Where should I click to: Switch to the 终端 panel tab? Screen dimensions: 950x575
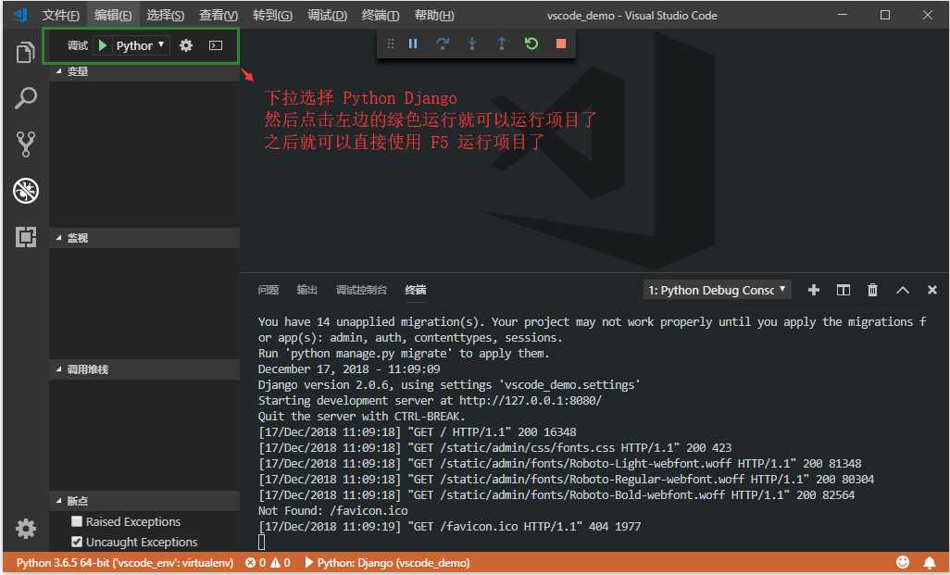tap(415, 290)
